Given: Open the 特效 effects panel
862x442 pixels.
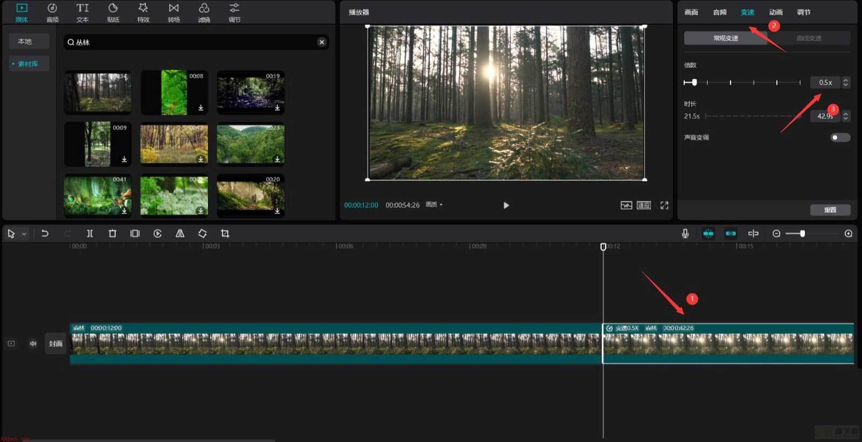Looking at the screenshot, I should point(143,12).
